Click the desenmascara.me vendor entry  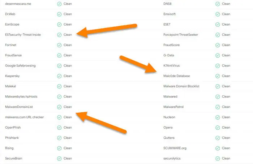coord(18,4)
